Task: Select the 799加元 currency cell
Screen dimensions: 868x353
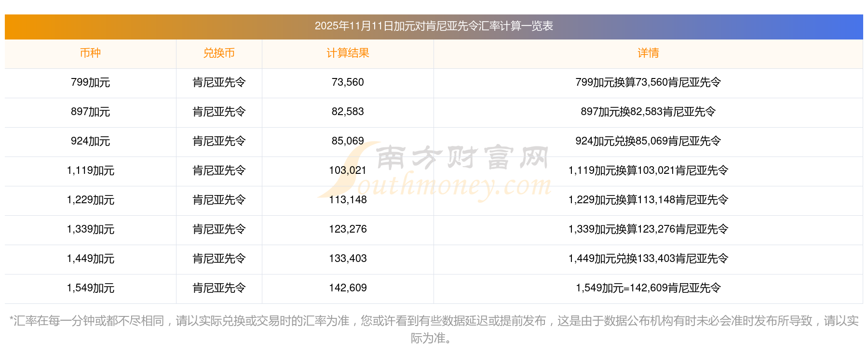Action: click(90, 82)
